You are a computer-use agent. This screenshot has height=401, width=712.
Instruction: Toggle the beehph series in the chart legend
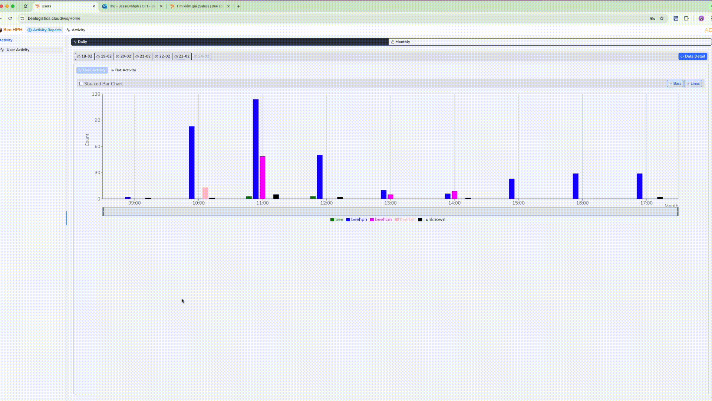tap(357, 219)
